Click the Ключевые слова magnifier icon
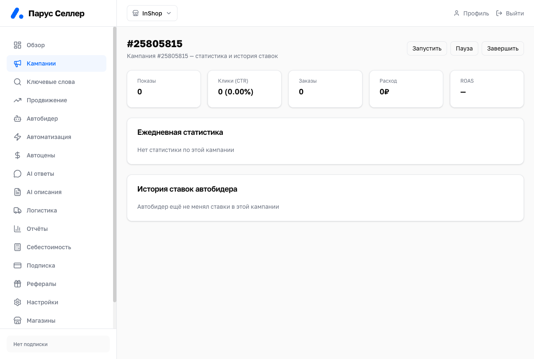The height and width of the screenshot is (359, 534). [x=18, y=82]
